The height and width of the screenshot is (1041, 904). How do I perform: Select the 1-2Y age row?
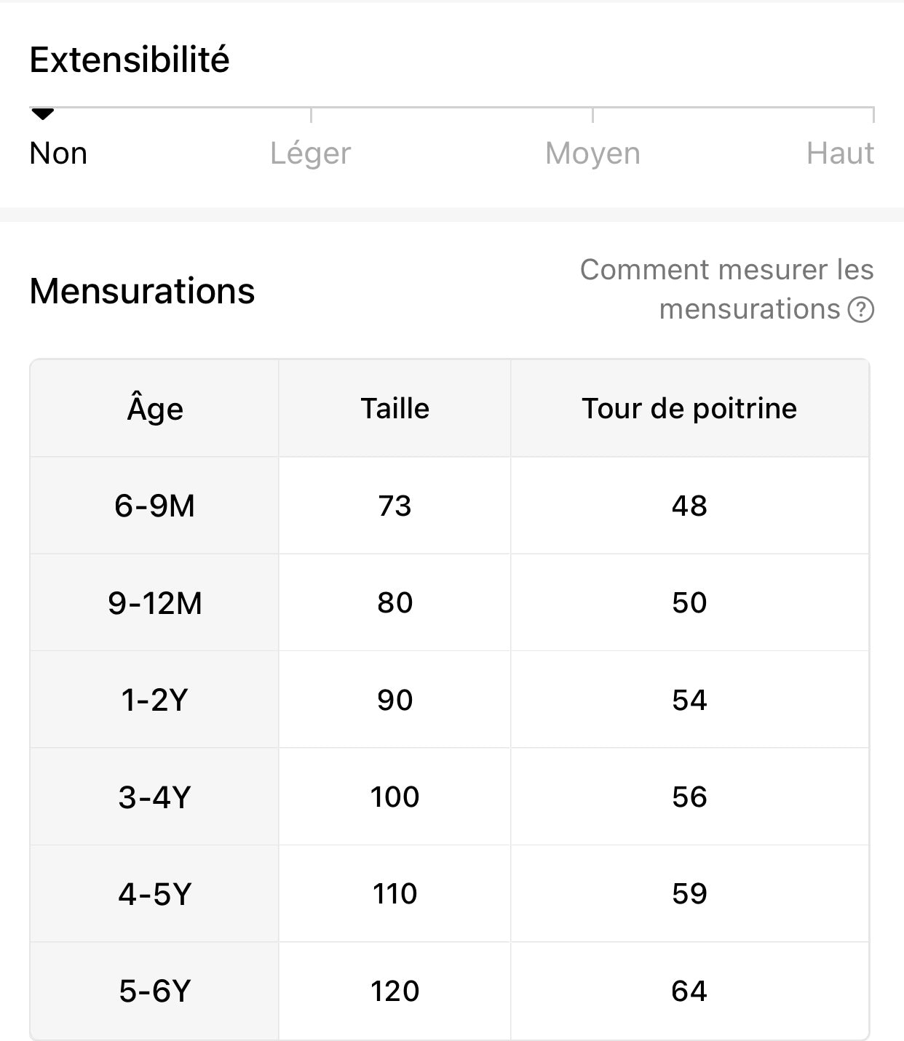coord(154,700)
